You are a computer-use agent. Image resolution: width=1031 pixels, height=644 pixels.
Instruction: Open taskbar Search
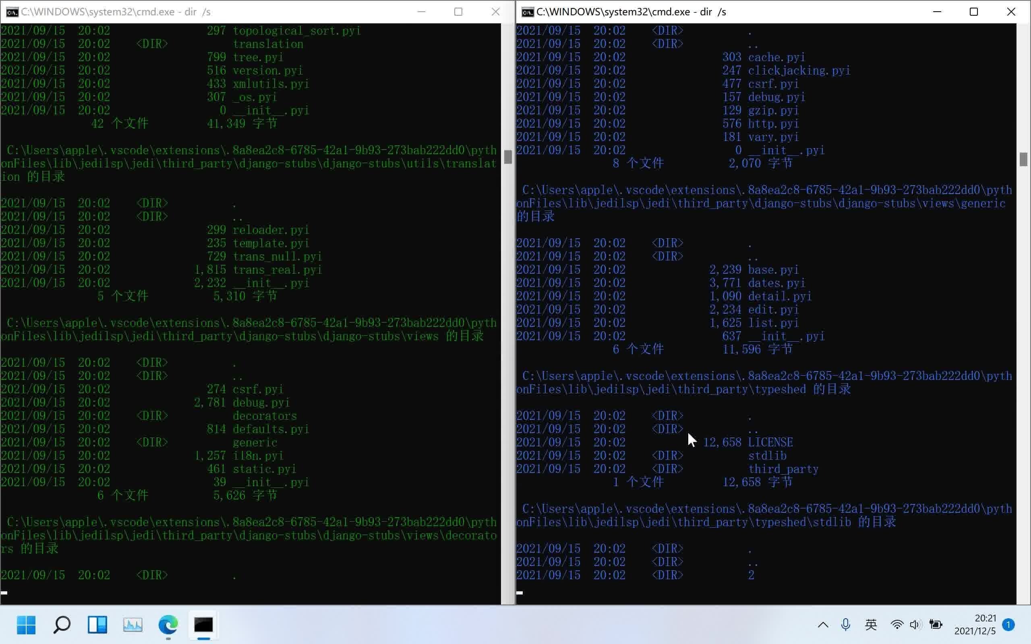click(62, 625)
